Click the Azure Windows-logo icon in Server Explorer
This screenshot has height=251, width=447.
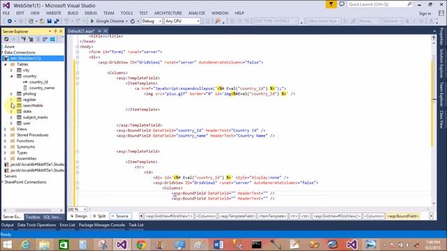[x=52, y=39]
